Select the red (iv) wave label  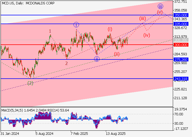pos(147,35)
